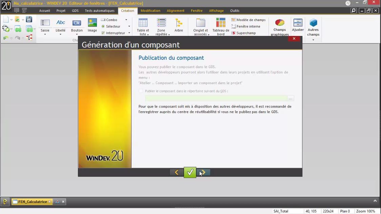381x214 pixels.
Task: Close the Génération d'un composant dialog
Action: pos(294,39)
